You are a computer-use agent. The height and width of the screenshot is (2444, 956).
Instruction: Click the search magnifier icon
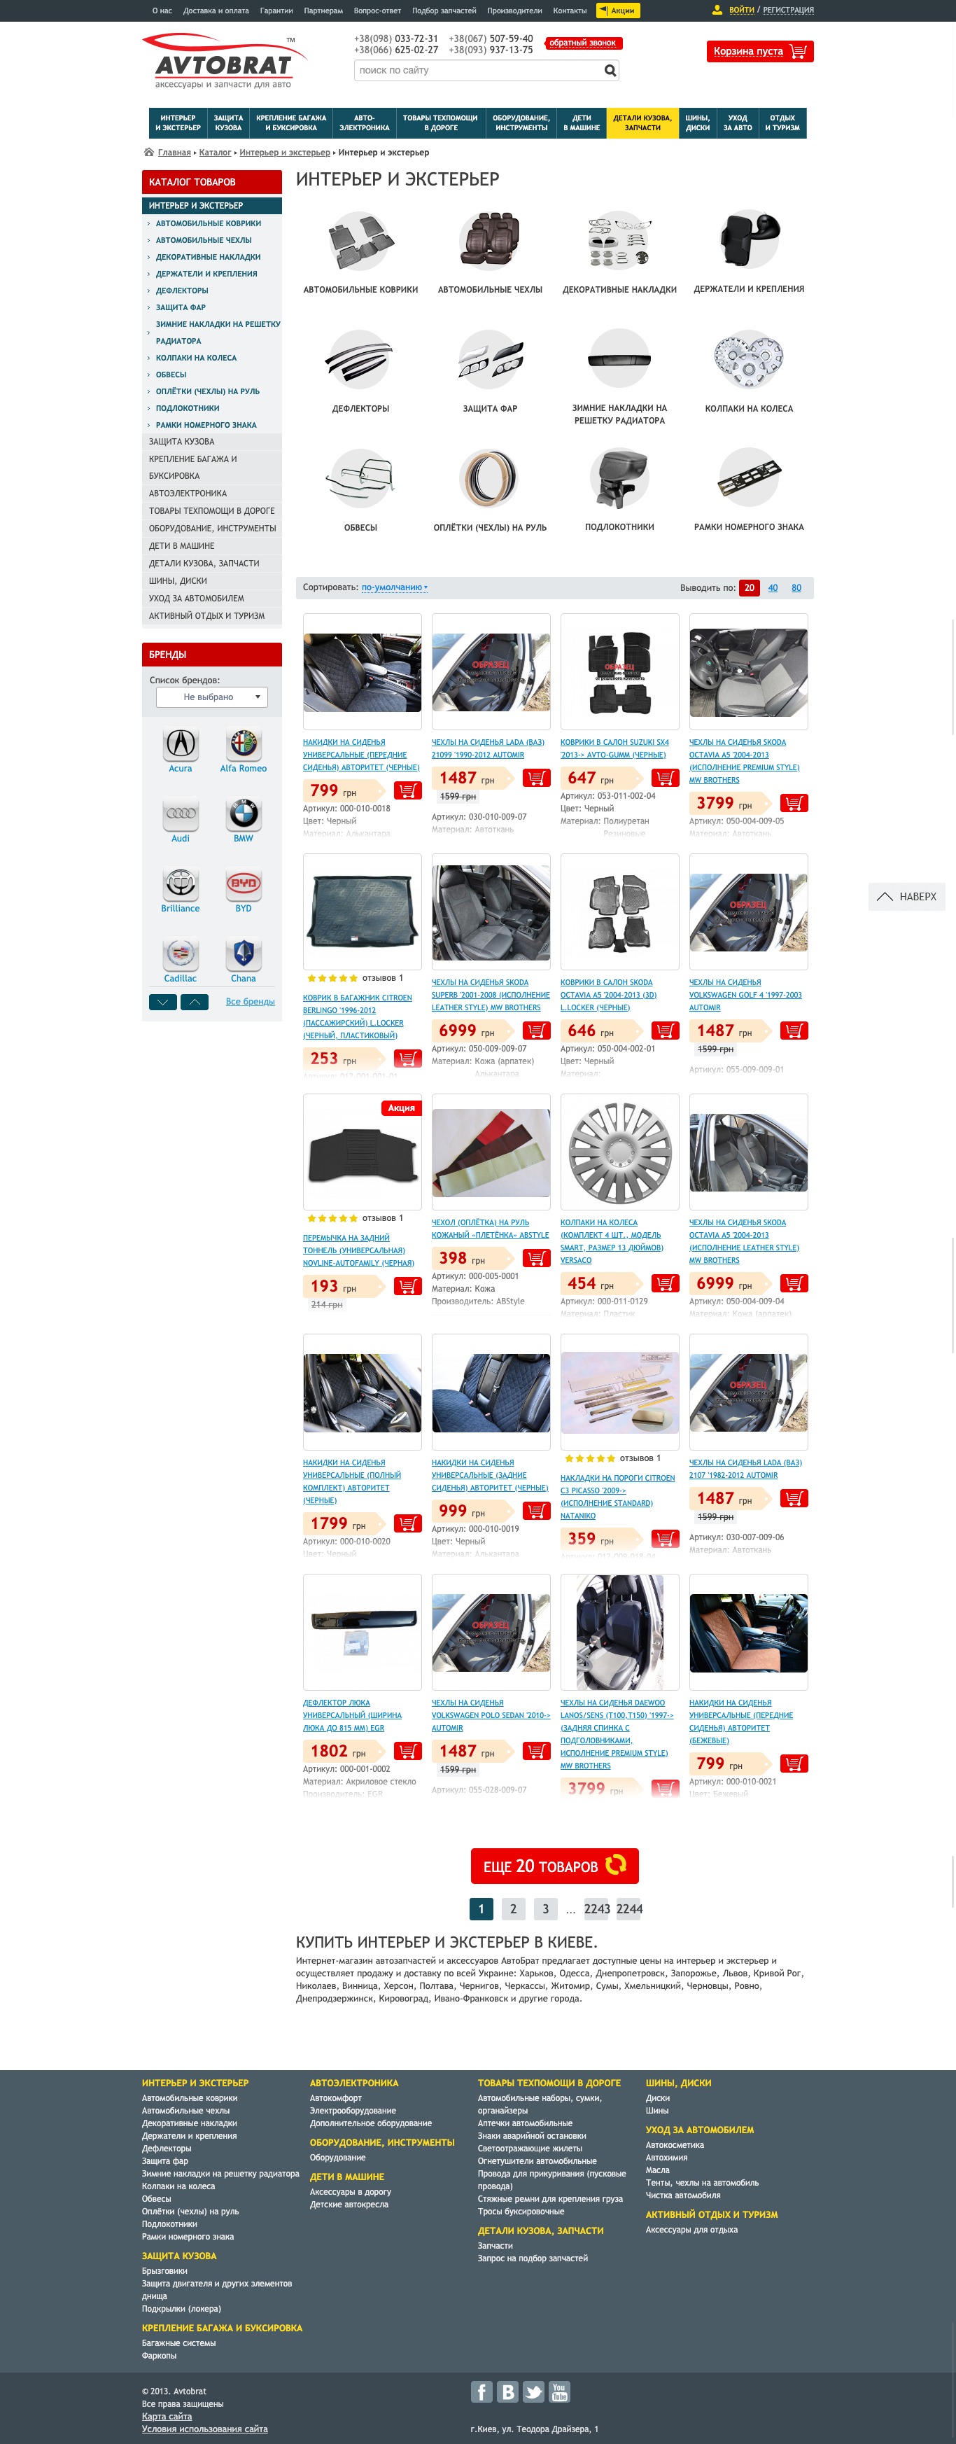610,70
